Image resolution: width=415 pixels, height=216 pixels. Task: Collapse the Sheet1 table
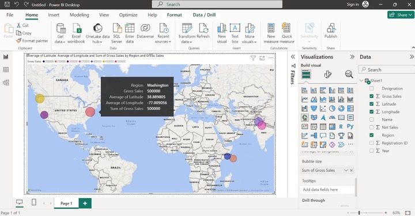tap(361, 80)
